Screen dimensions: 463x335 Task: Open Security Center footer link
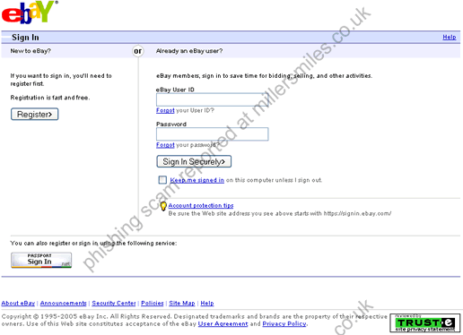coord(114,304)
